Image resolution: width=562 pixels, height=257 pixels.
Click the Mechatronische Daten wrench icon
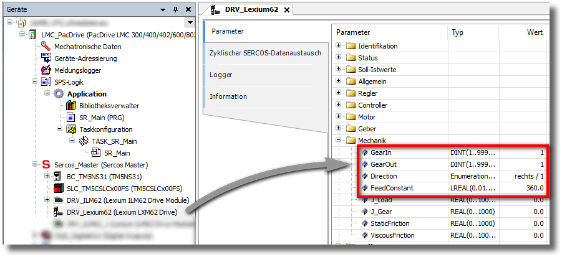[46, 47]
